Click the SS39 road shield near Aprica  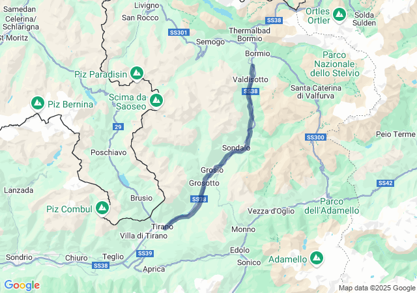coord(145,253)
